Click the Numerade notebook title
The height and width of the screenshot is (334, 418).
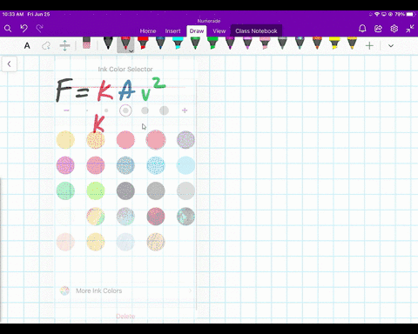tap(209, 21)
